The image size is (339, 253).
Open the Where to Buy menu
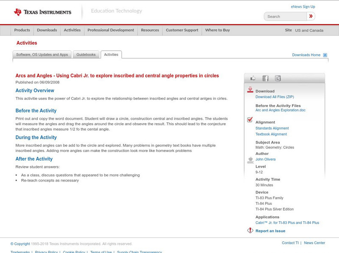pyautogui.click(x=217, y=30)
